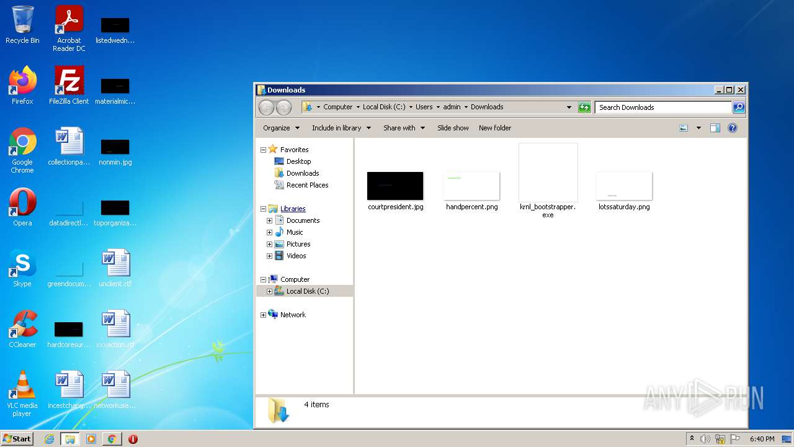794x447 pixels.
Task: Click admin in the address breadcrumb
Action: 452,107
